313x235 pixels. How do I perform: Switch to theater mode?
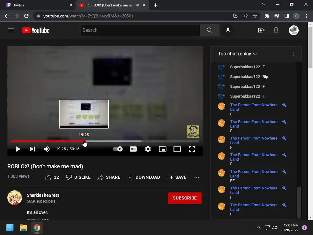177,149
